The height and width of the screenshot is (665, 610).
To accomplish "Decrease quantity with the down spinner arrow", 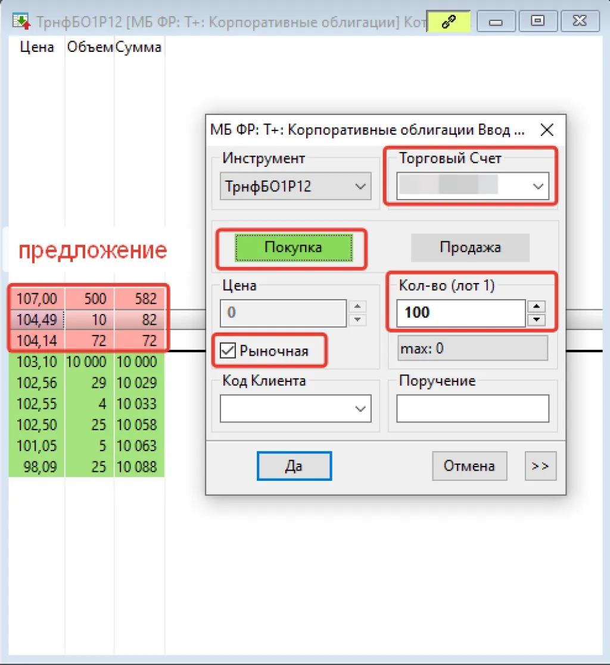I will click(x=537, y=320).
